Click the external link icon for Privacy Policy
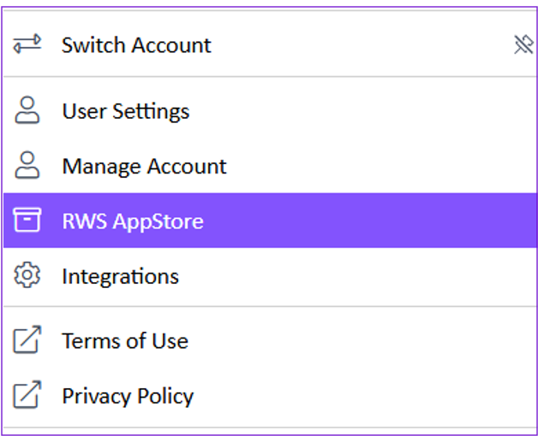 [x=27, y=395]
